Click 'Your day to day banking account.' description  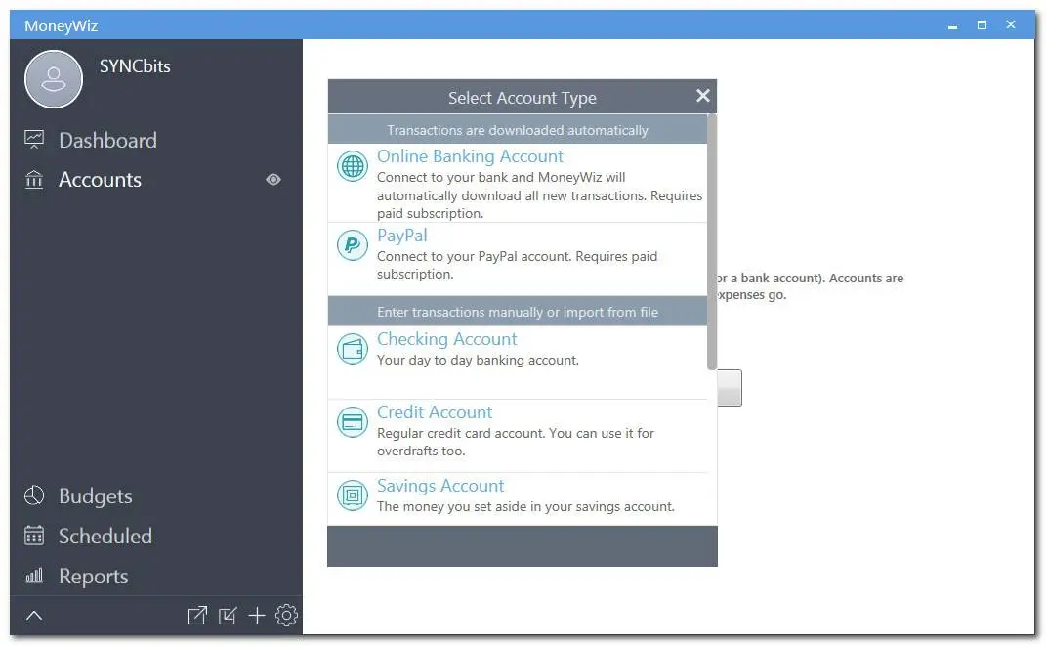pyautogui.click(x=478, y=361)
